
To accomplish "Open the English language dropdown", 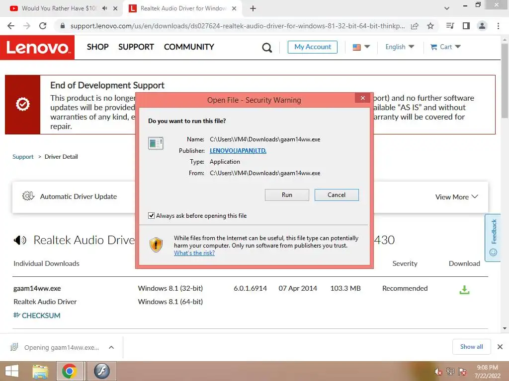I will (x=400, y=47).
